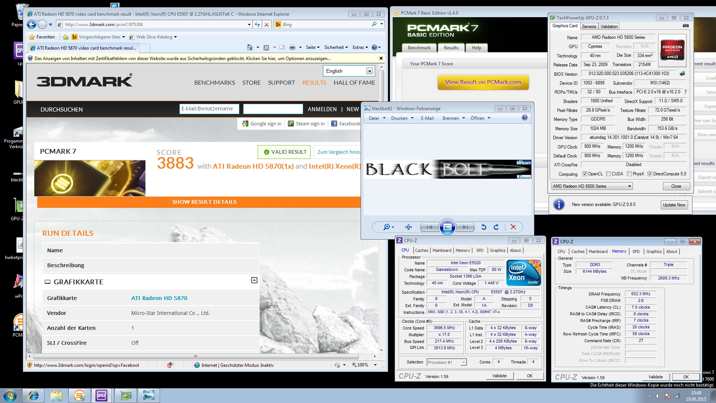Open the IE home page icon
Viewport: 716px width, 403px height.
250,47
